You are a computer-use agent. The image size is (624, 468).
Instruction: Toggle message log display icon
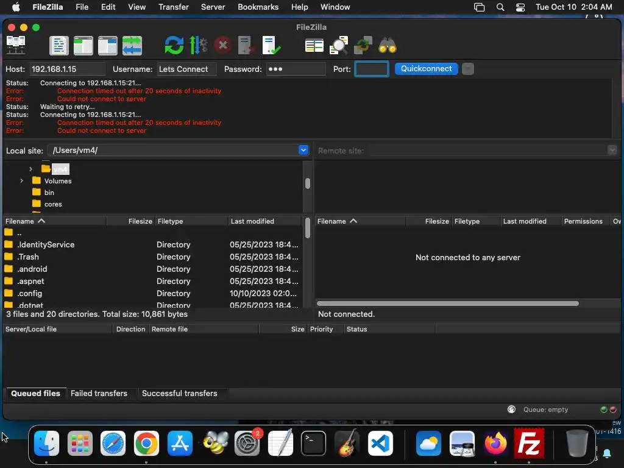59,45
